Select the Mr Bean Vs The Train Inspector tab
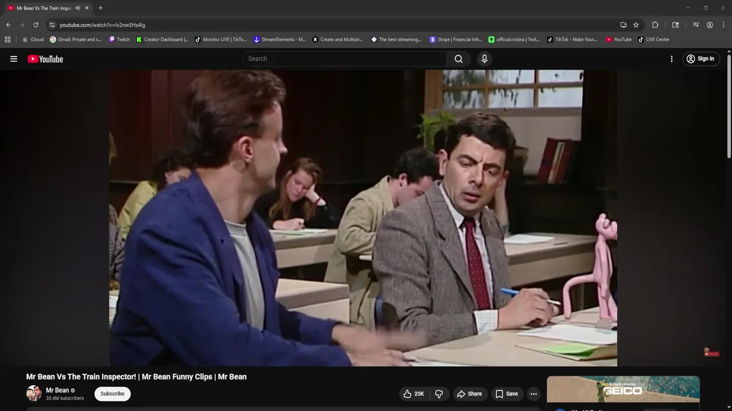This screenshot has height=411, width=732. pyautogui.click(x=44, y=8)
